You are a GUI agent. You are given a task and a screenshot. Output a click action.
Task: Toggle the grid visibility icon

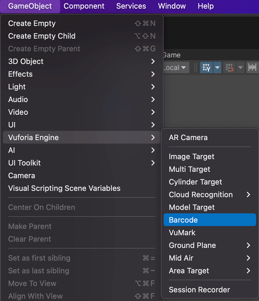point(206,68)
